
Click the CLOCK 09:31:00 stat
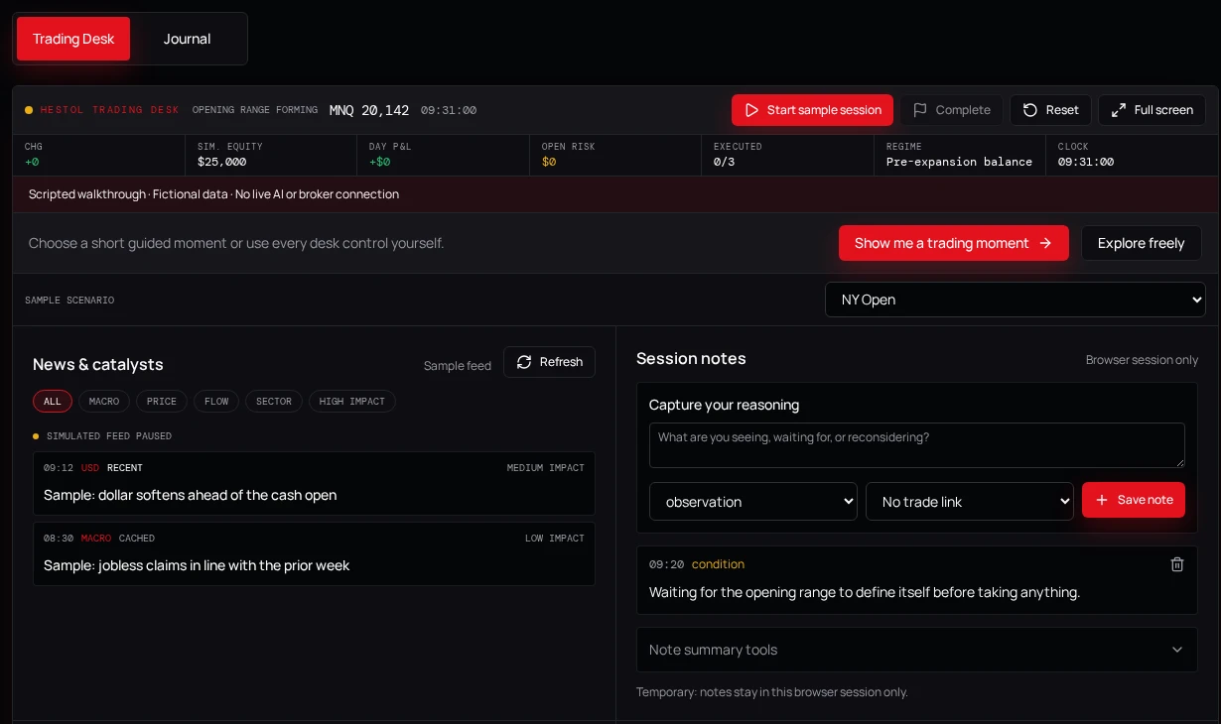pyautogui.click(x=1132, y=155)
